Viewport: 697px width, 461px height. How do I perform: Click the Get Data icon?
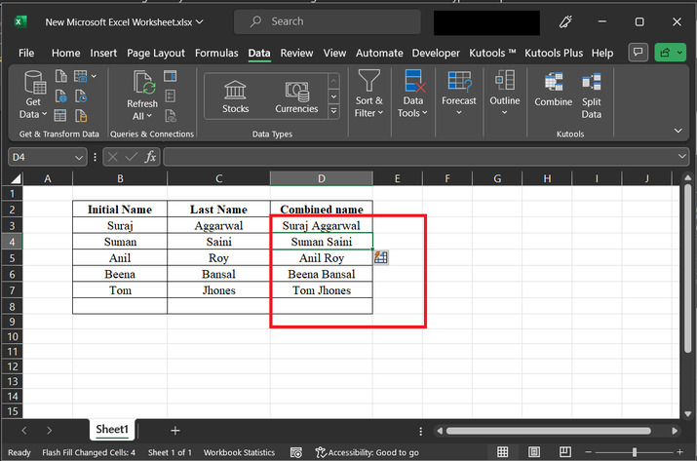click(34, 84)
